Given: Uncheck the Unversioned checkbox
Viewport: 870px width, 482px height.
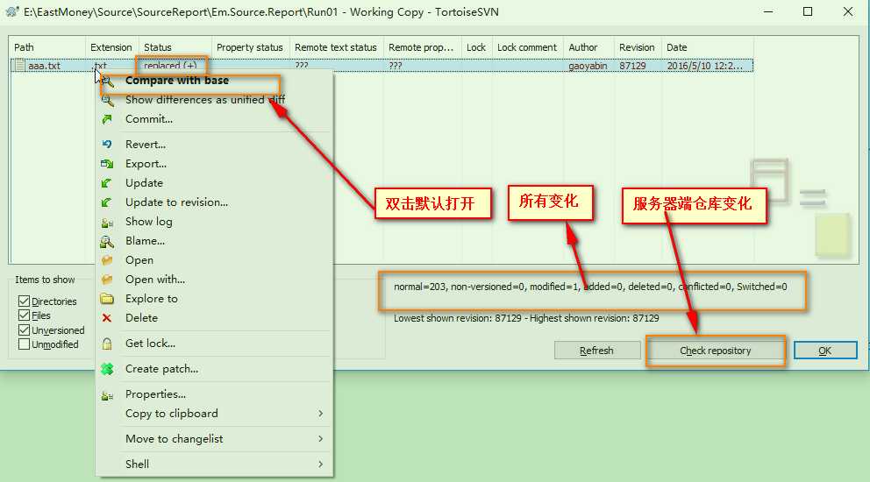Looking at the screenshot, I should tap(24, 330).
